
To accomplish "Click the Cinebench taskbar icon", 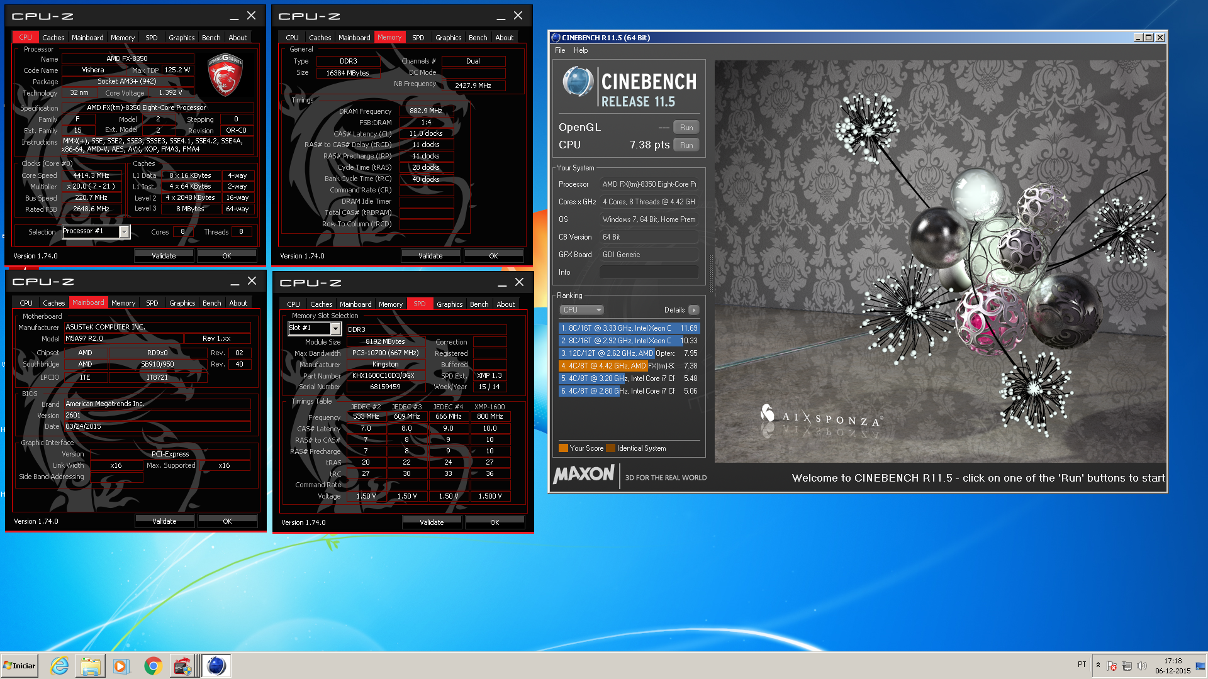I will click(216, 666).
